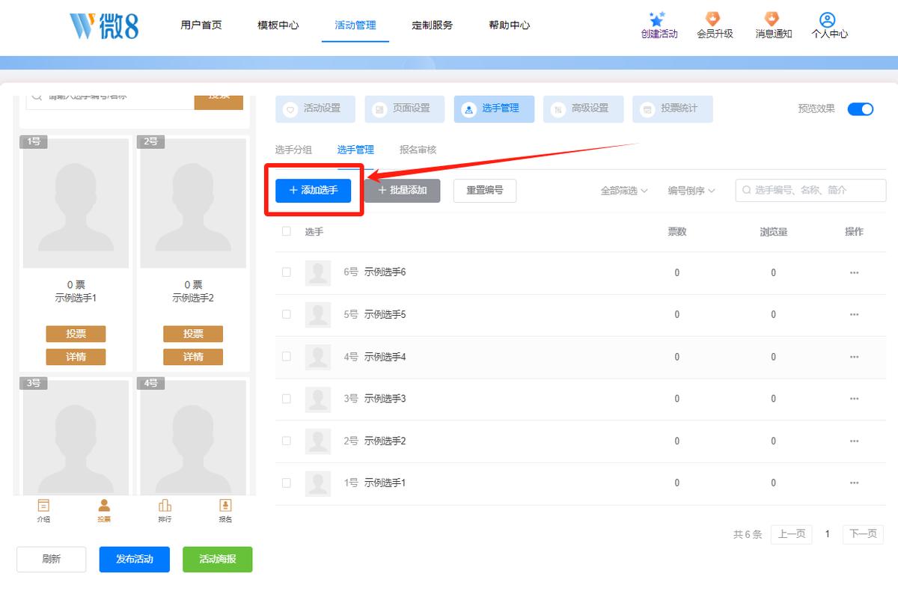
Task: Click avatar thumbnail of 示例选手6 row
Action: click(x=318, y=273)
